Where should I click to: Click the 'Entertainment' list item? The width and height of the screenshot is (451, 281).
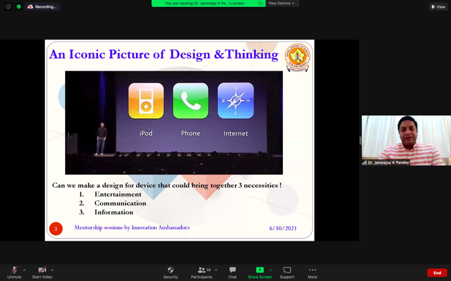(118, 194)
